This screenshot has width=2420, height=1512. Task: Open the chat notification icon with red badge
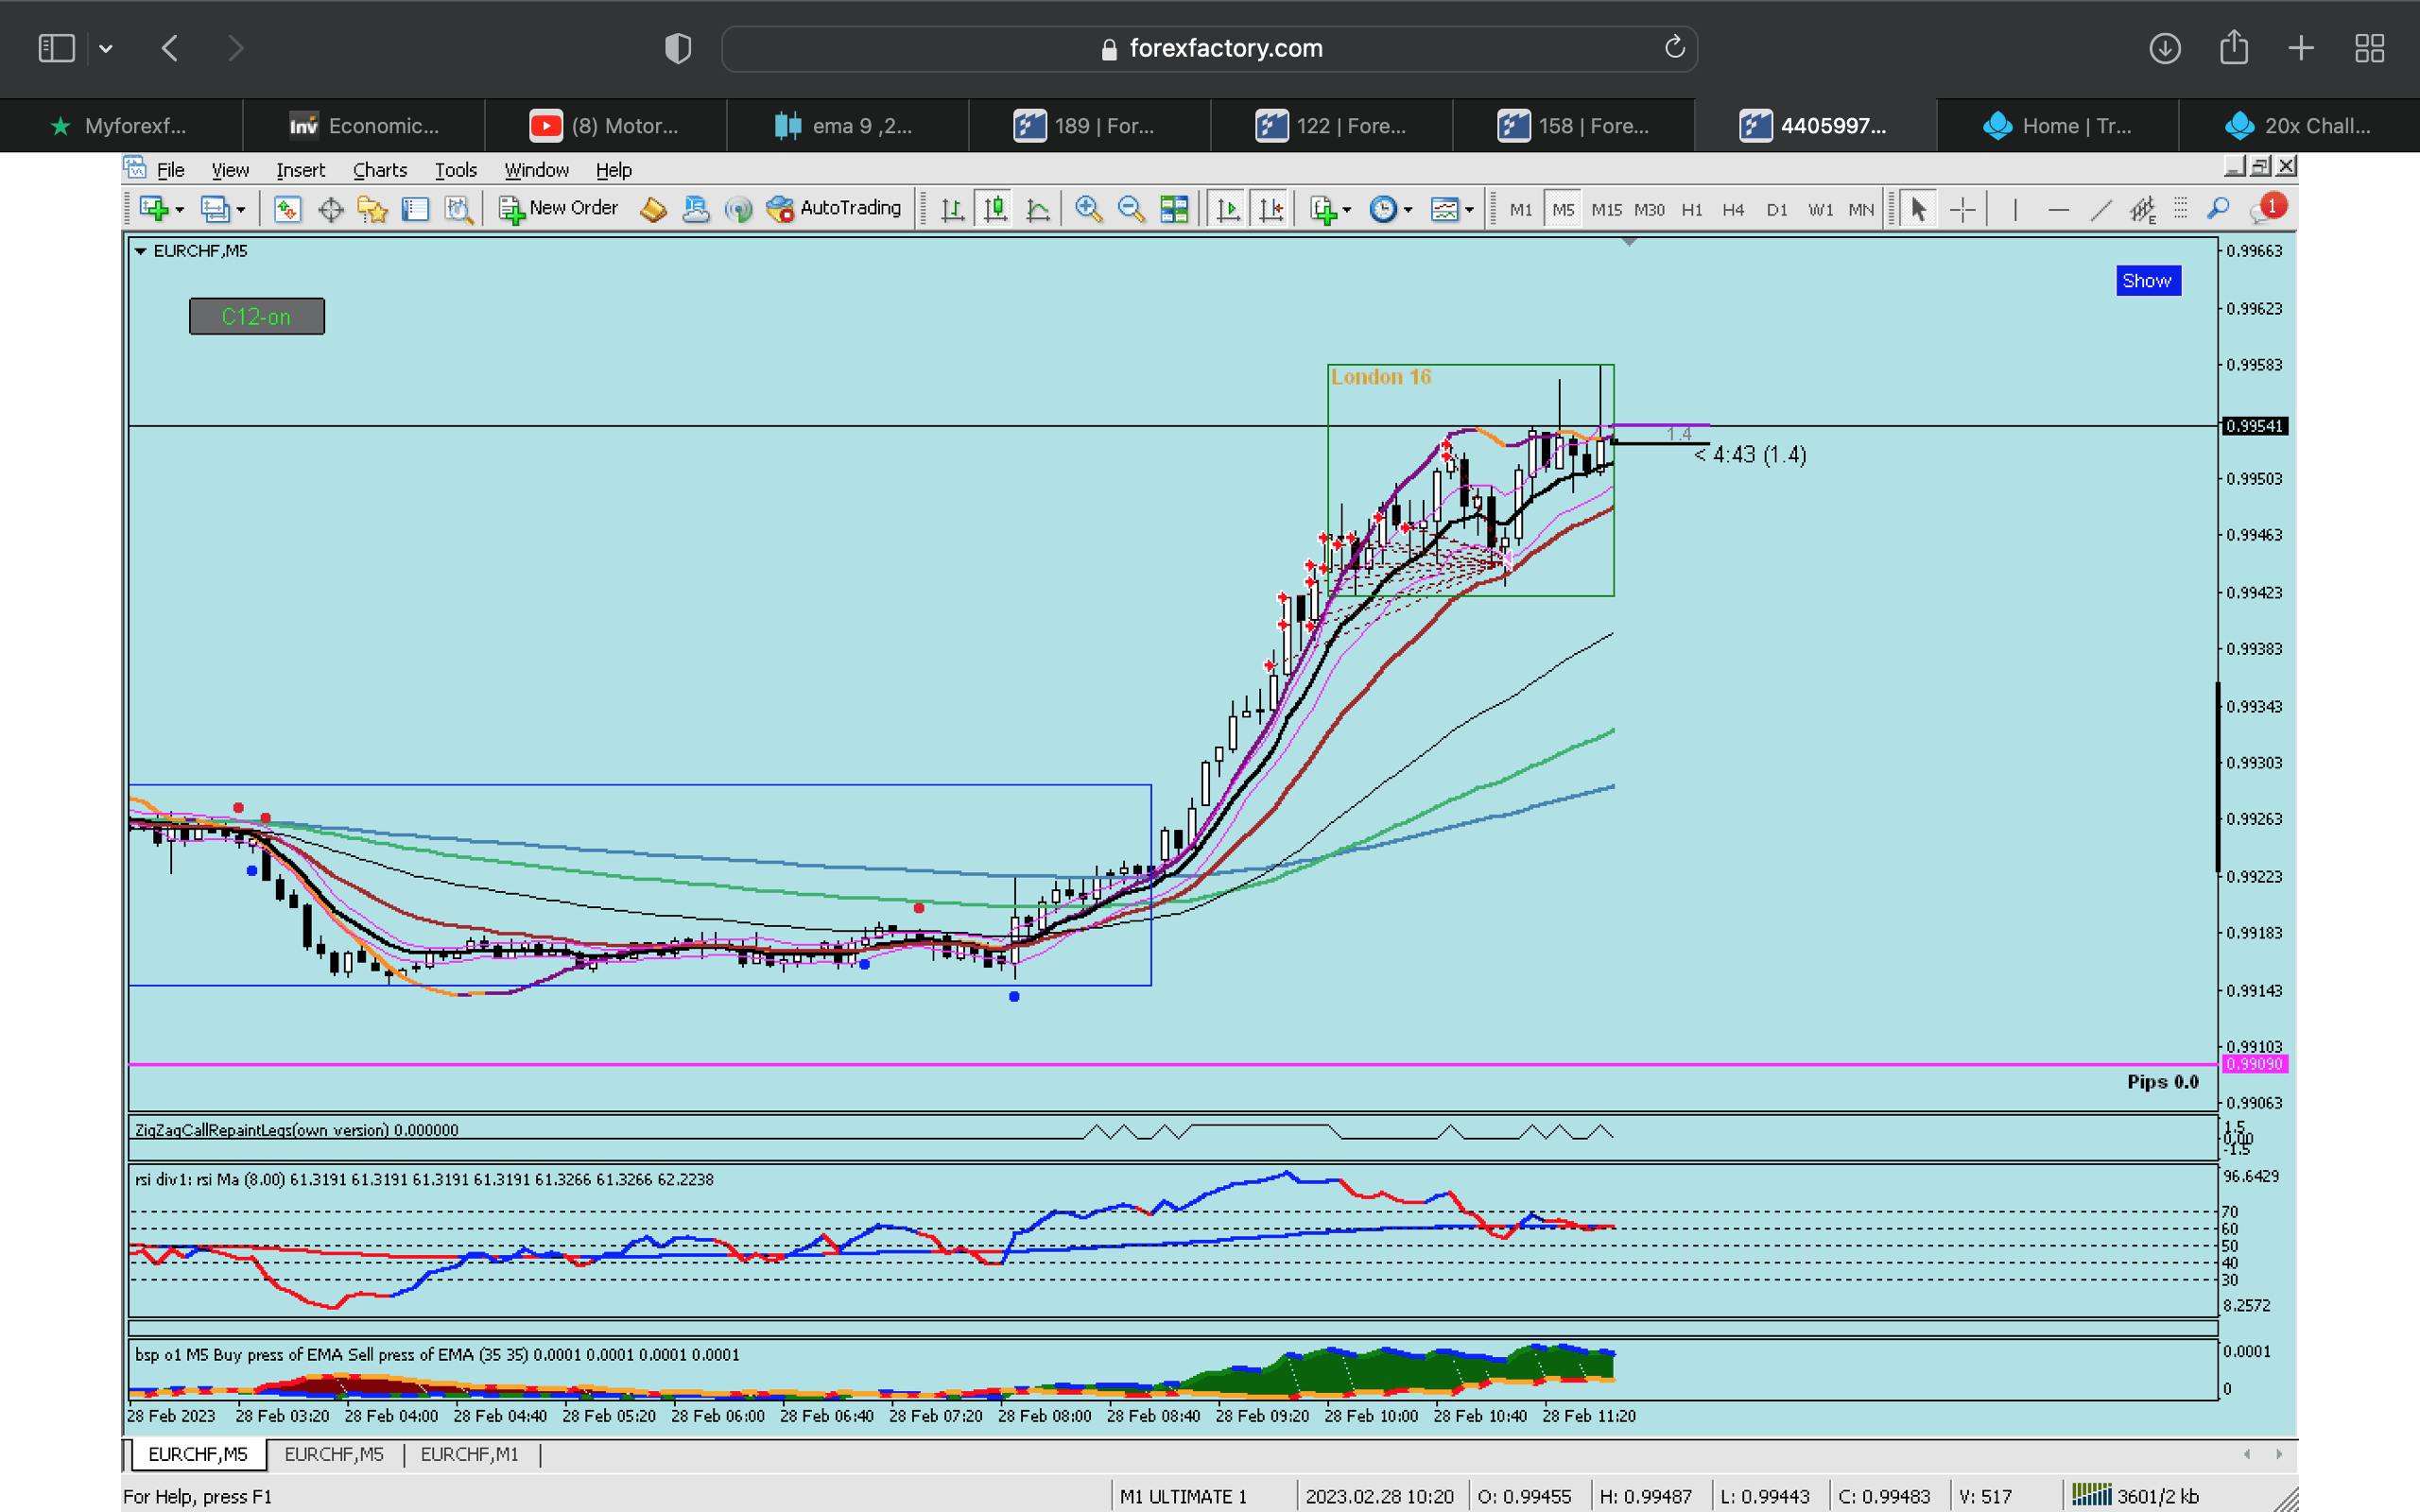pos(2266,209)
